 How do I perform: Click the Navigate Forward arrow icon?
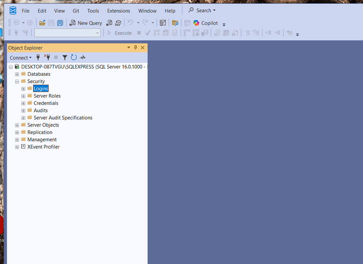(x=30, y=23)
